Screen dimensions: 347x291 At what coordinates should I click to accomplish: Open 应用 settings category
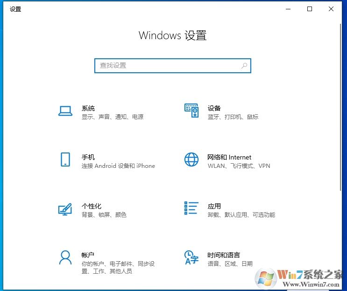click(x=214, y=206)
